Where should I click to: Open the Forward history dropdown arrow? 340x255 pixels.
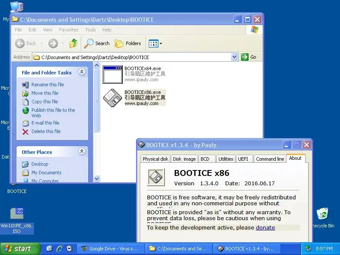(x=63, y=43)
